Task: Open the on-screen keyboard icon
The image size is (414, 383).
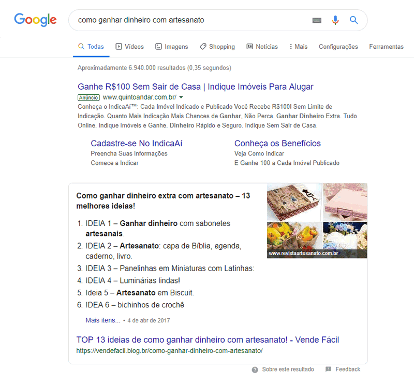Action: coord(317,20)
